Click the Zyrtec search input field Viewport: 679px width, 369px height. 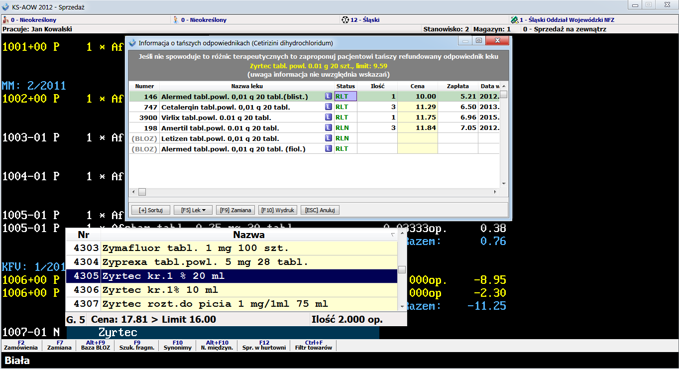(x=223, y=332)
